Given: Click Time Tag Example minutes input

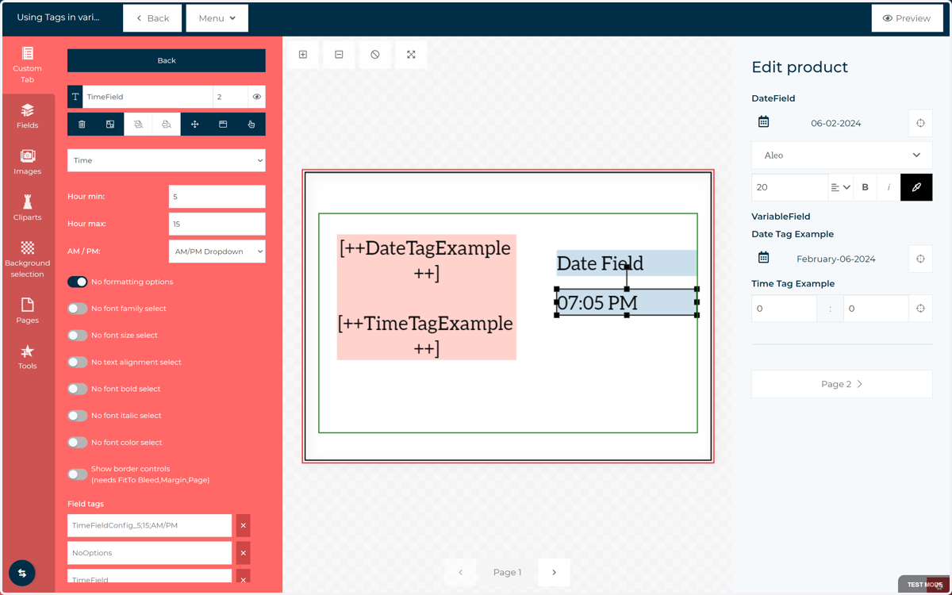Looking at the screenshot, I should 876,309.
